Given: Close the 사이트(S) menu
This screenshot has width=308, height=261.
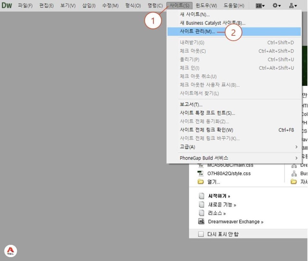Looking at the screenshot, I should (179, 5).
